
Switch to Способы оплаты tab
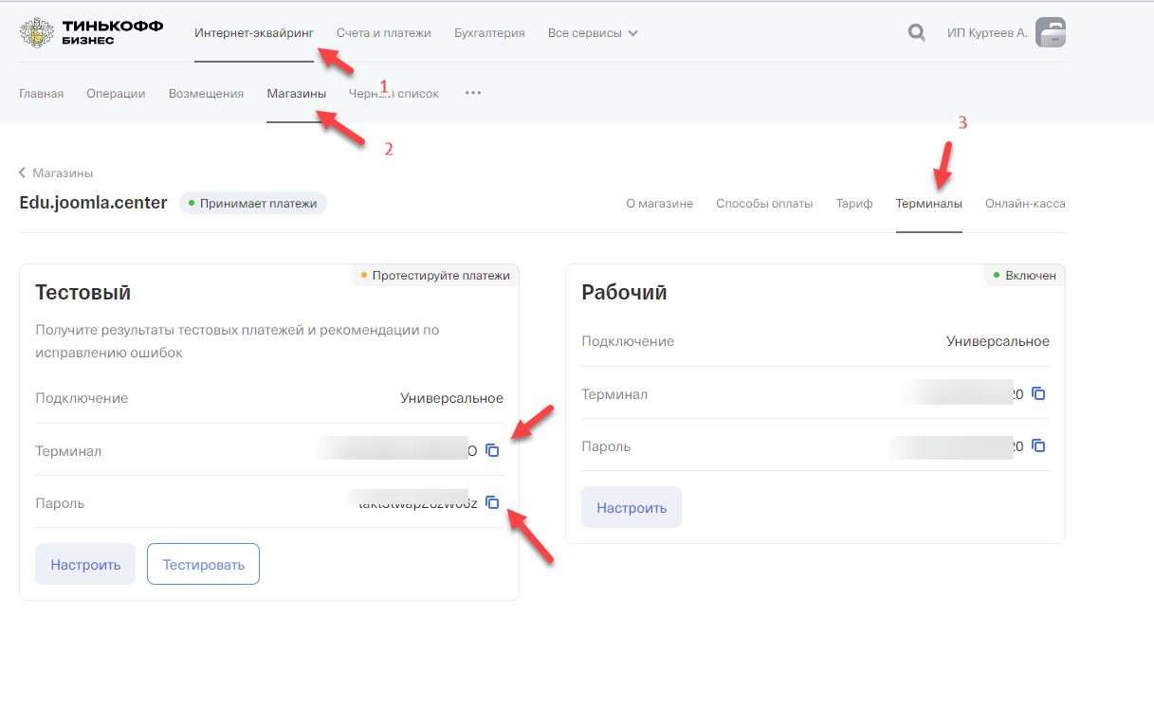764,204
